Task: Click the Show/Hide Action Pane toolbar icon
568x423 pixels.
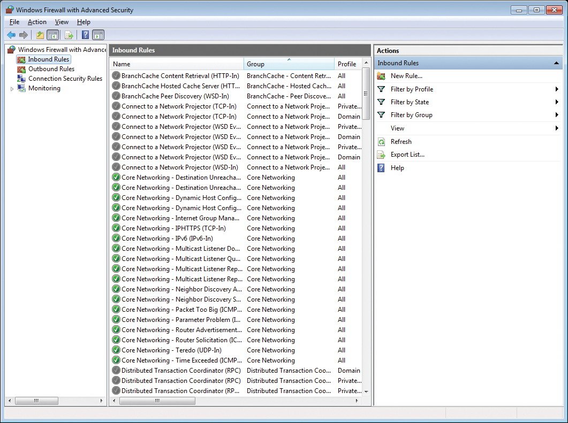Action: point(98,34)
